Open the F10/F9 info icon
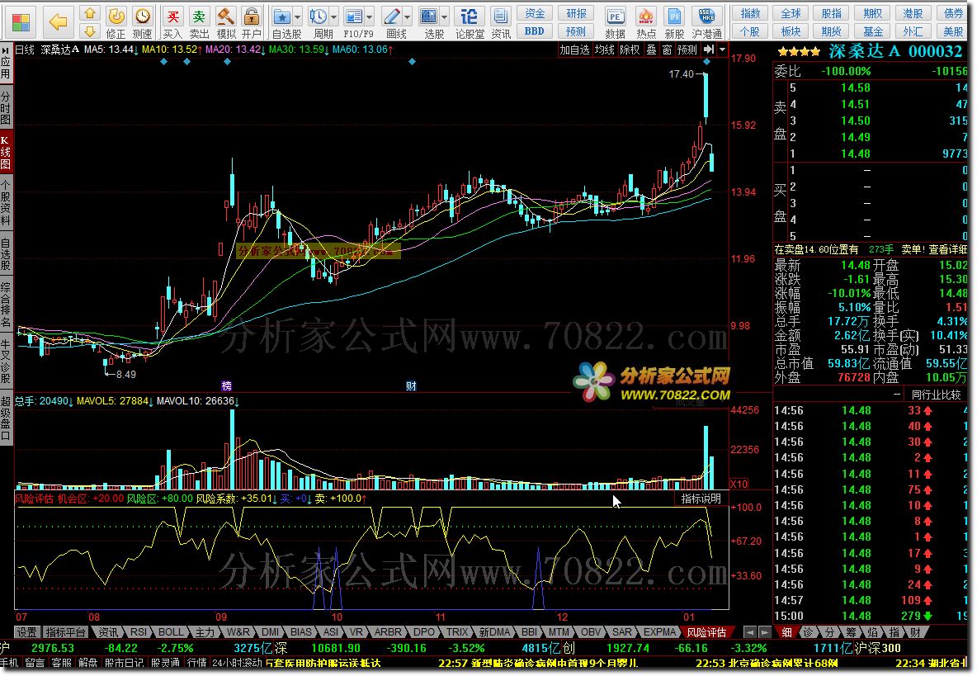977x676 pixels. tap(354, 17)
